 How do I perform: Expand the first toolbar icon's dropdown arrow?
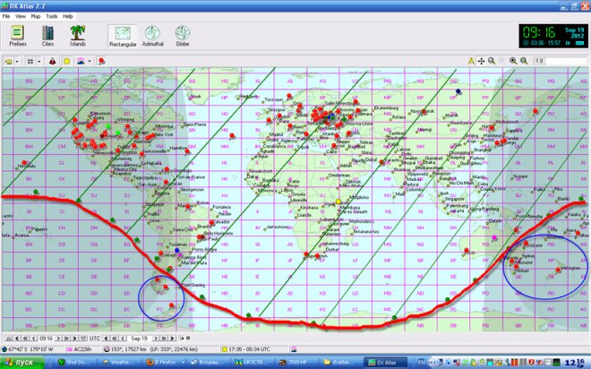(x=18, y=61)
